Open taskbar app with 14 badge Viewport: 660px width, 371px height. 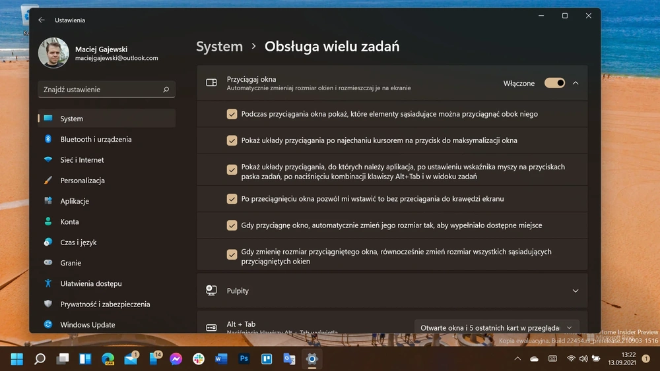coord(154,359)
